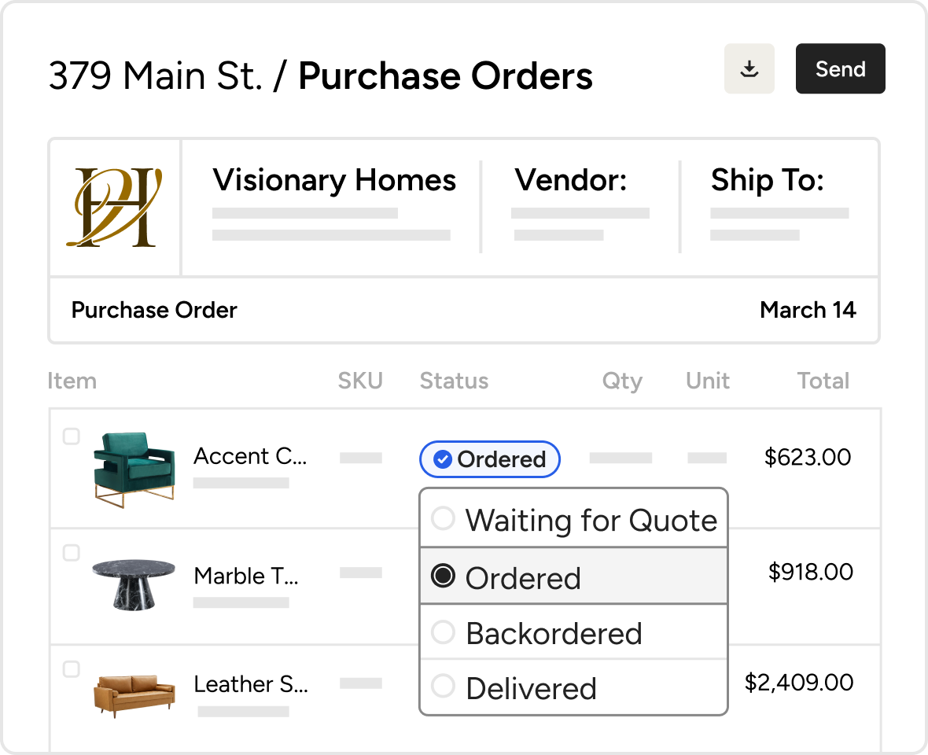This screenshot has height=755, width=928.
Task: Check the Marble Table row checkbox
Action: tap(72, 553)
